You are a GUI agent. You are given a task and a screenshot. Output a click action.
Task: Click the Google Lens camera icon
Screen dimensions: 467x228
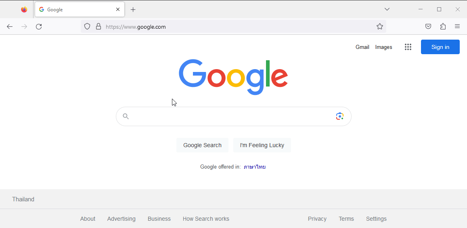340,116
